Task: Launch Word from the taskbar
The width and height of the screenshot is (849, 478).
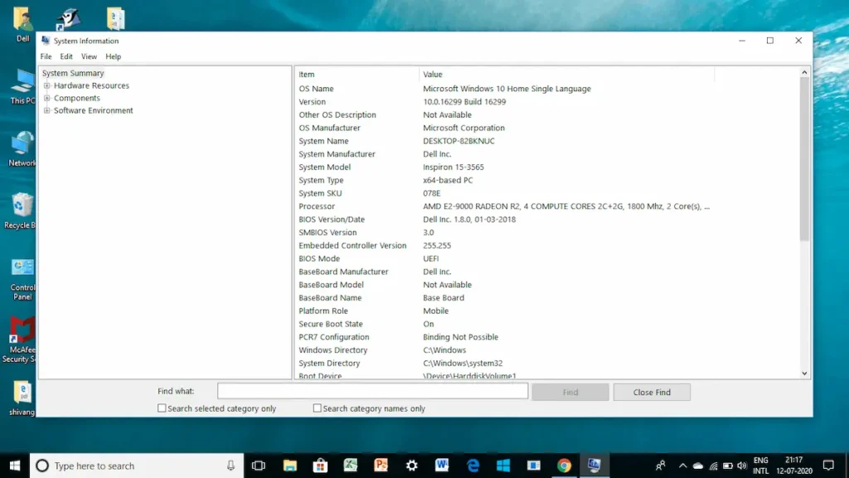Action: 442,466
